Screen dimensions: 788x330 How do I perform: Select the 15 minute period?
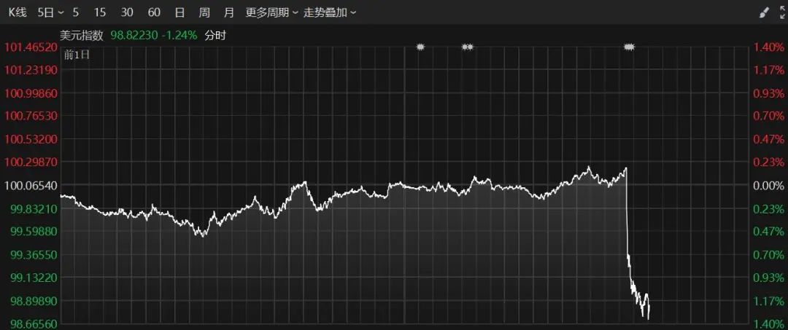click(100, 12)
